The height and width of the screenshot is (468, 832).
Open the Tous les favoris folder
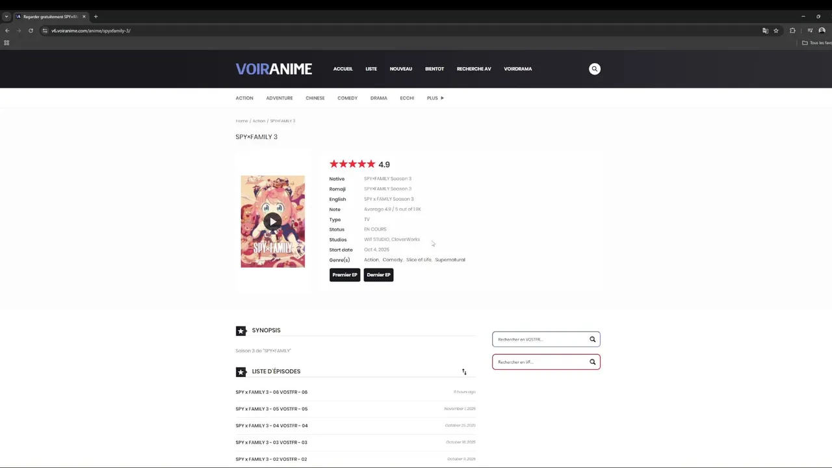pos(816,43)
